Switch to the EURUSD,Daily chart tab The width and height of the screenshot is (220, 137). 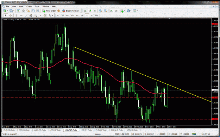10,130
